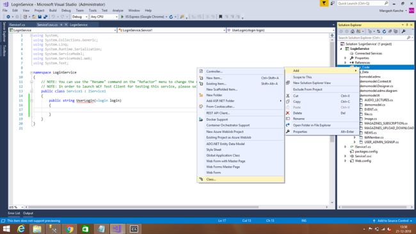Start debugging with the green play icon
Image resolution: width=416 pixels, height=234 pixels.
click(122, 17)
